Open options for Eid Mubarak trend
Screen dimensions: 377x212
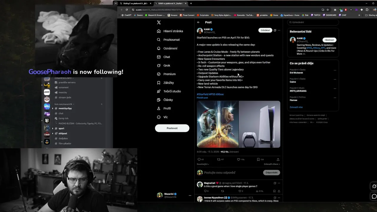[x=335, y=70]
